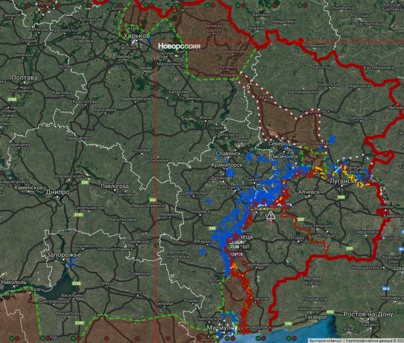Click the M-4 road shield
The width and height of the screenshot is (404, 343).
tap(386, 289)
